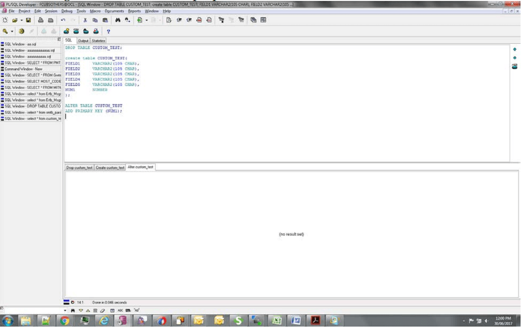Click the Cut scissors icon
The width and height of the screenshot is (521, 328).
click(85, 20)
